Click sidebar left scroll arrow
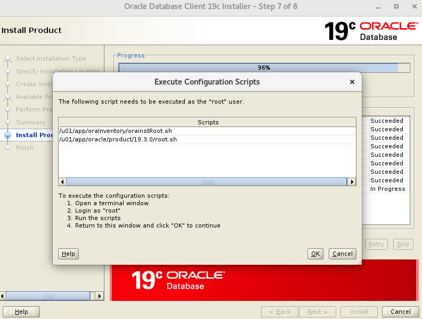422x319 pixels. 3,296
